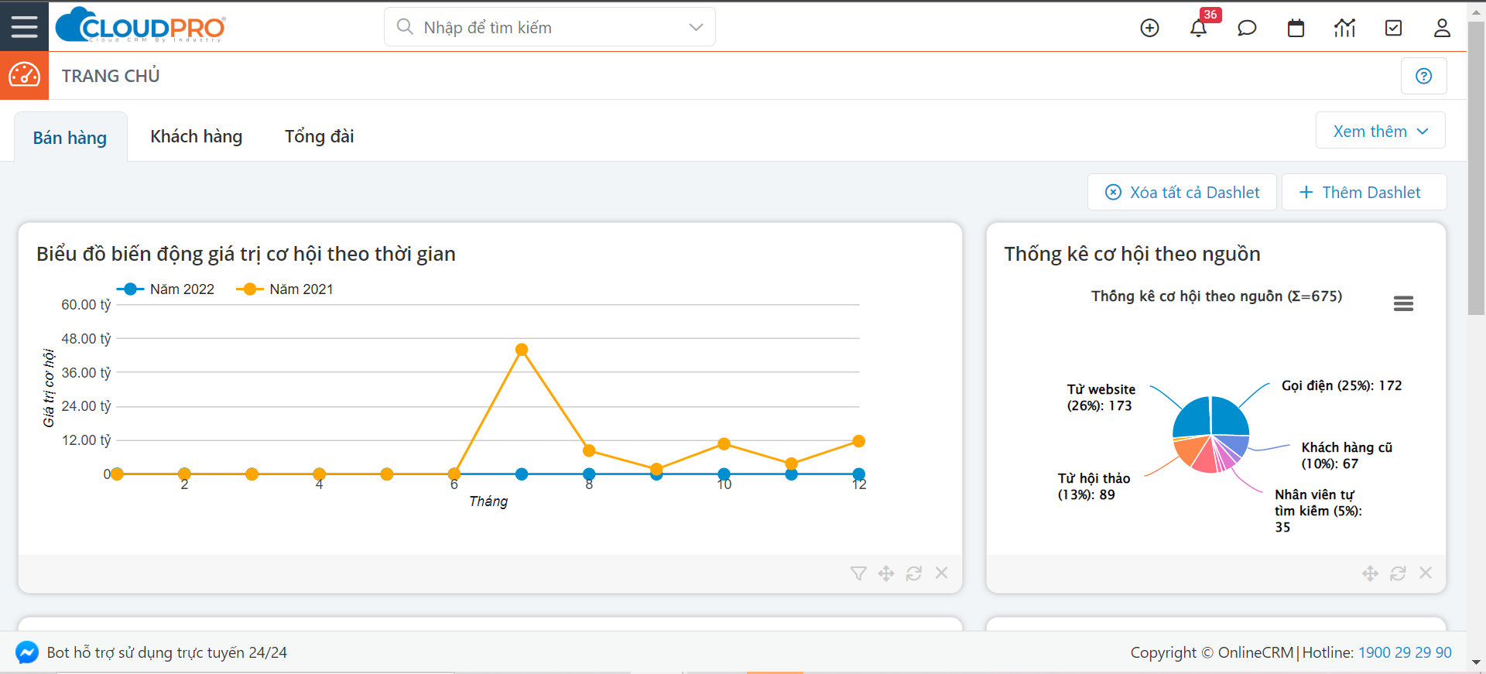The image size is (1486, 674).
Task: Click the help question mark button
Action: click(x=1423, y=76)
